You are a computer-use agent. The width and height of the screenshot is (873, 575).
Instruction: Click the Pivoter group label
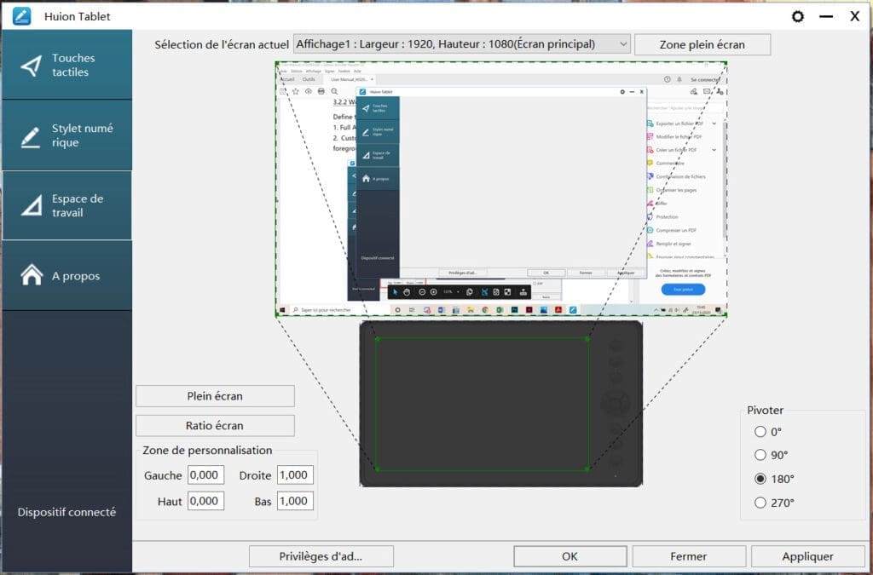click(x=765, y=411)
